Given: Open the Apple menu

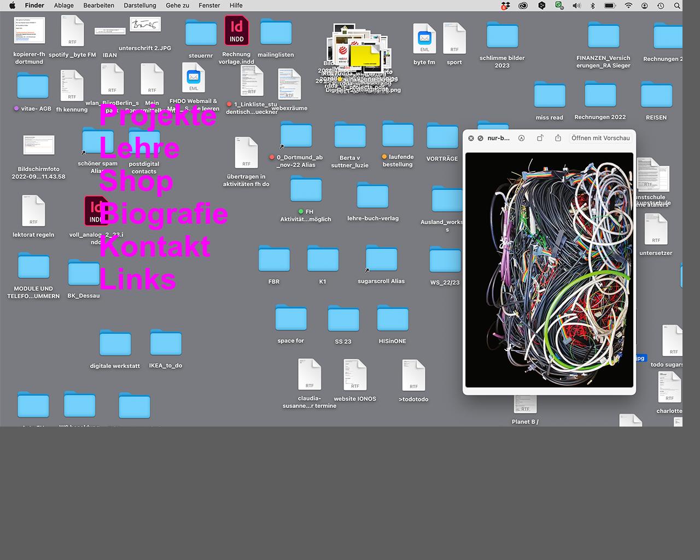Looking at the screenshot, I should click(x=12, y=5).
